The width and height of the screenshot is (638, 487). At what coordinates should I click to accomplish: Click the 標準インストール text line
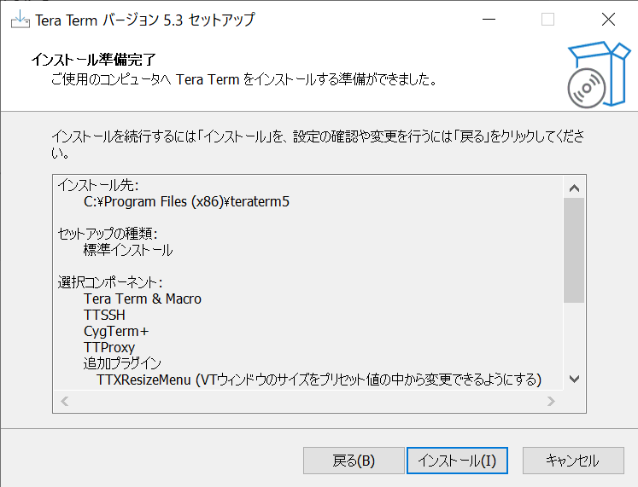(128, 250)
